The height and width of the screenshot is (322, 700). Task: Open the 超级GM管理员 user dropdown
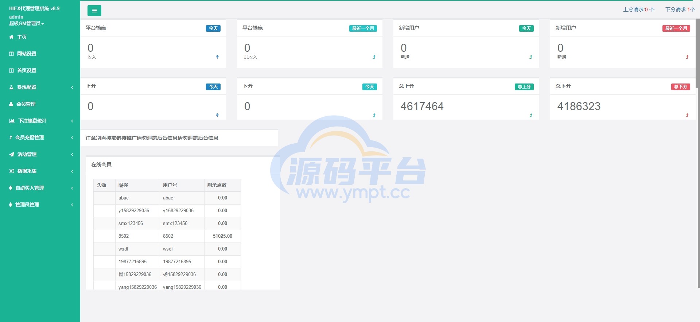(x=27, y=23)
